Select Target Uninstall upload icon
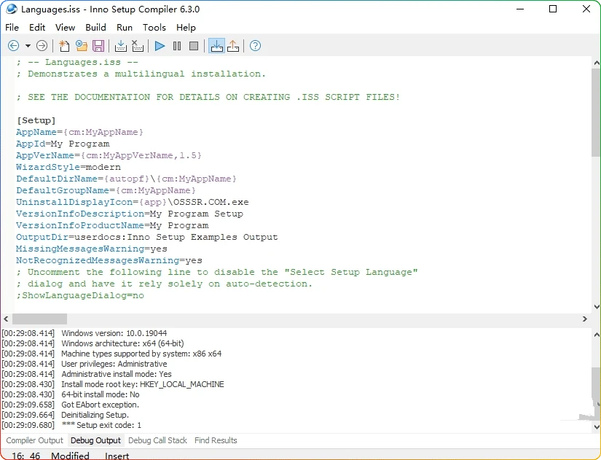 pos(233,46)
